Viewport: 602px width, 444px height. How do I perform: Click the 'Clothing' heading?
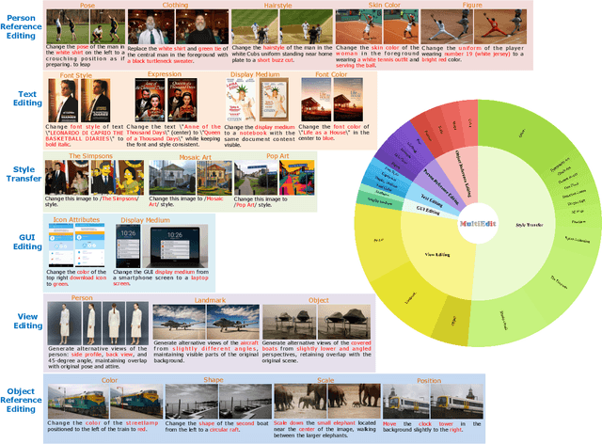(175, 5)
